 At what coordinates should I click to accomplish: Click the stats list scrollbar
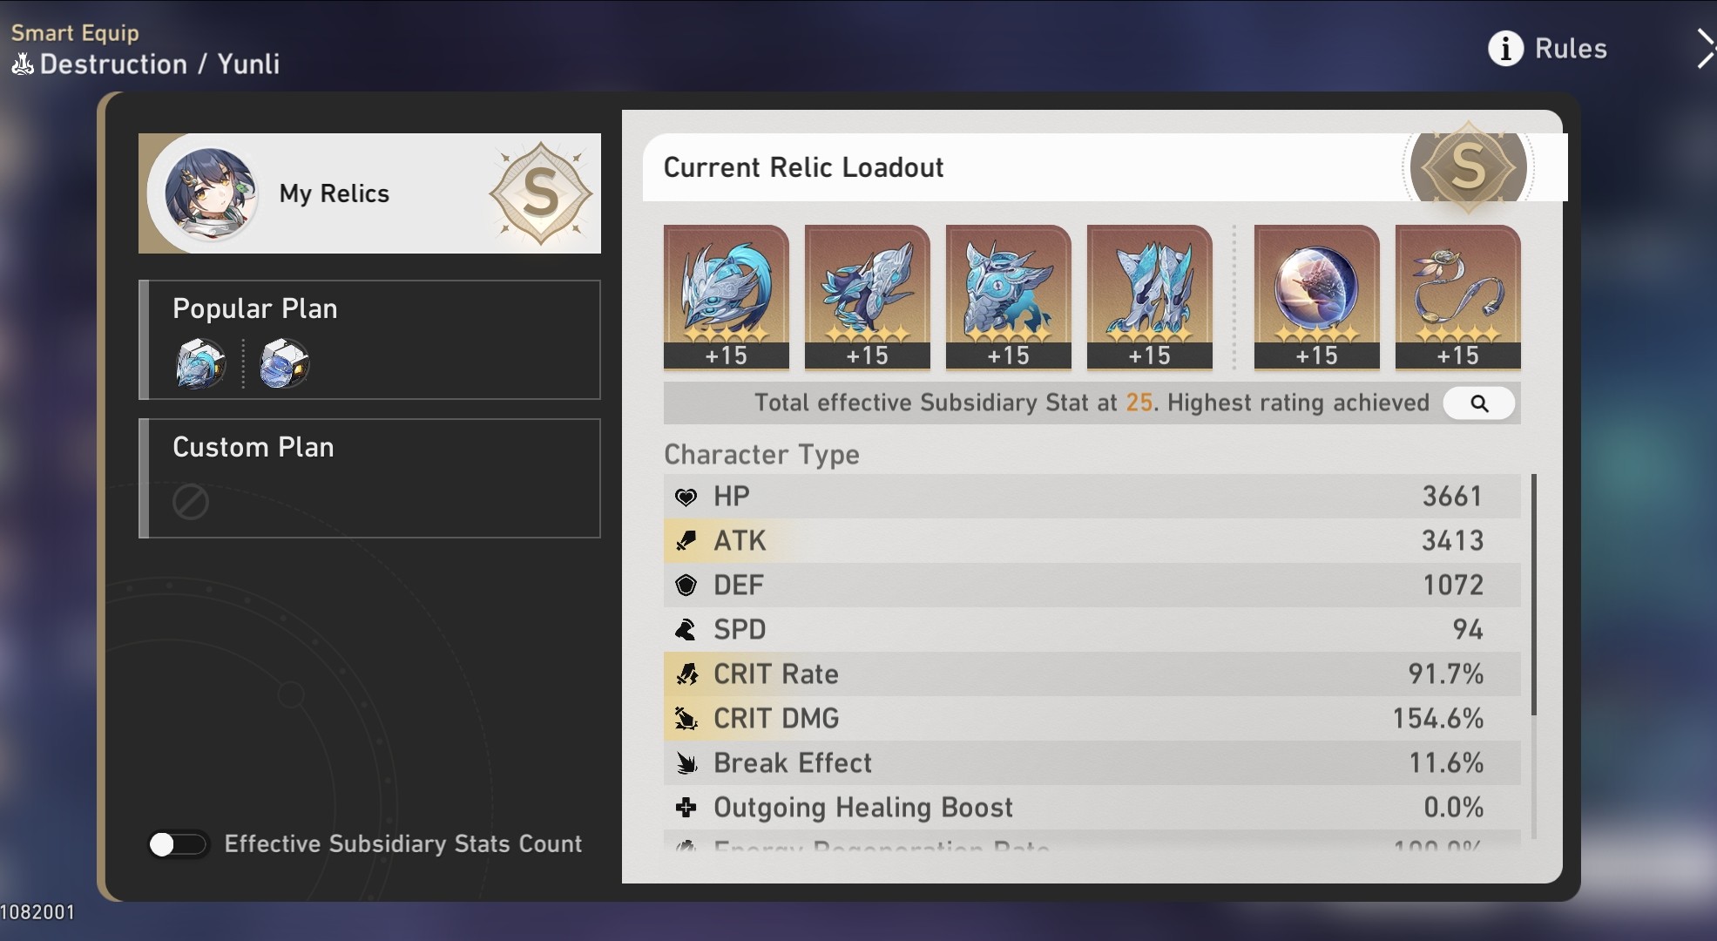1533,594
